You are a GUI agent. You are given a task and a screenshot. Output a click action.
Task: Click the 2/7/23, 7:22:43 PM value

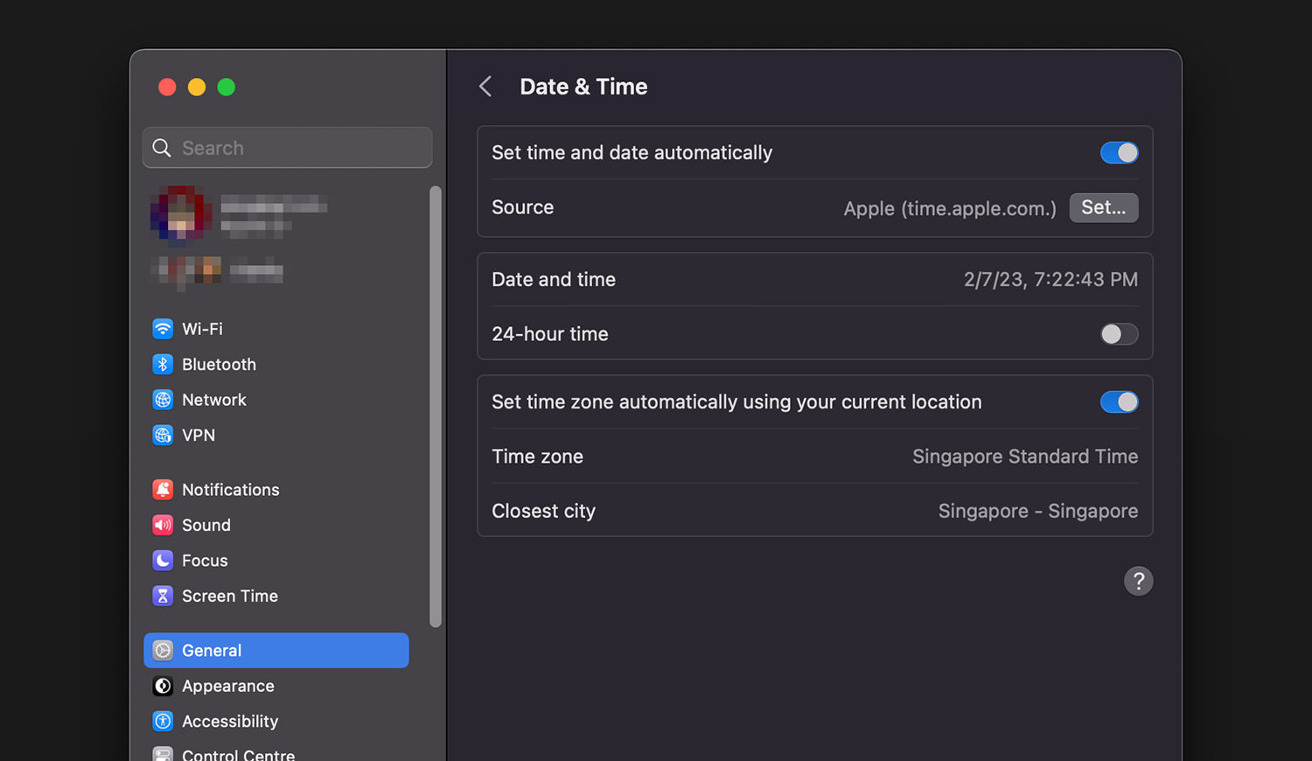point(1050,280)
